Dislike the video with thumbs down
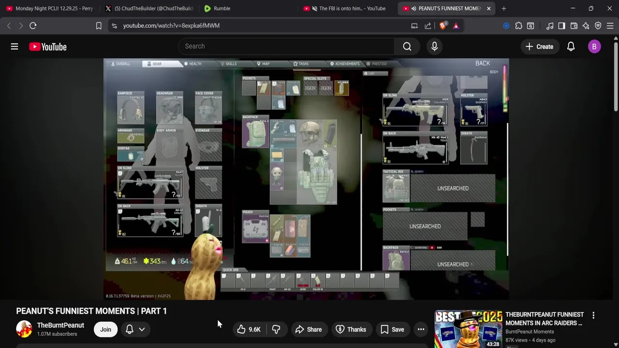This screenshot has height=348, width=619. point(276,330)
